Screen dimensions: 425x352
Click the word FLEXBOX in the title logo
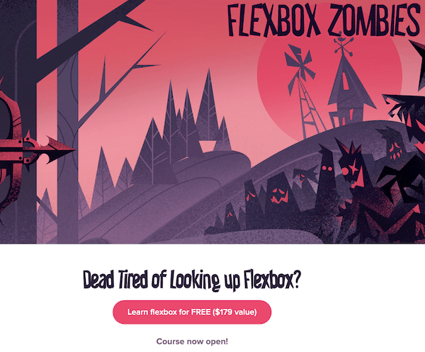tap(274, 20)
